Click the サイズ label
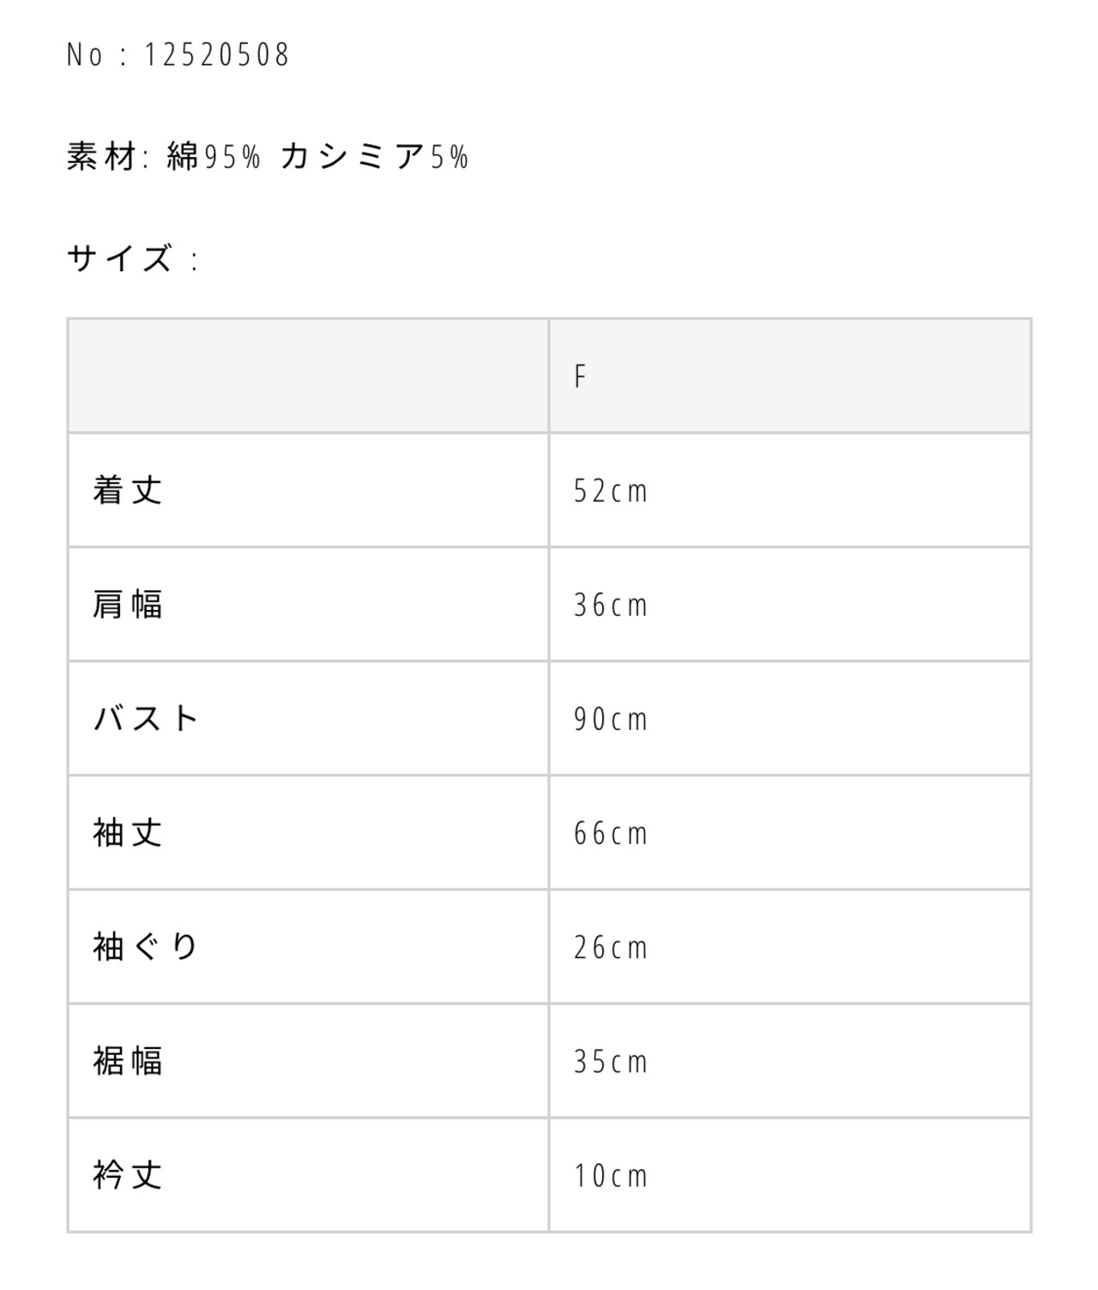The image size is (1098, 1290). (120, 258)
